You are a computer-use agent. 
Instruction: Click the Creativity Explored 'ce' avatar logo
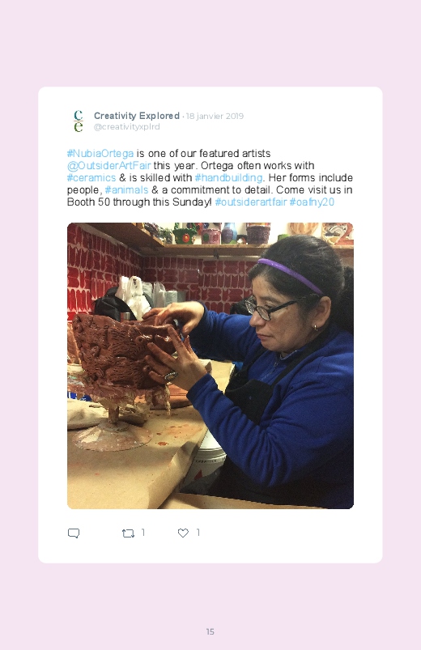(x=79, y=121)
